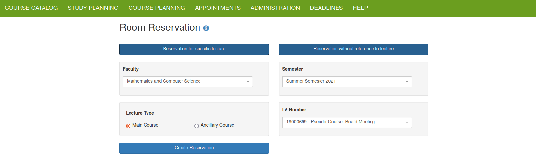Open the Semester dropdown showing Summer Semester 2021
This screenshot has height=159, width=536.
tap(347, 82)
